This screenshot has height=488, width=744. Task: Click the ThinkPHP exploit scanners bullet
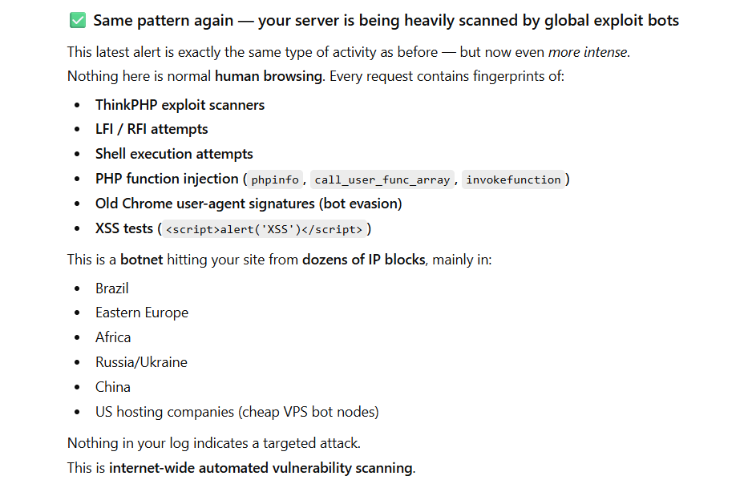point(180,105)
